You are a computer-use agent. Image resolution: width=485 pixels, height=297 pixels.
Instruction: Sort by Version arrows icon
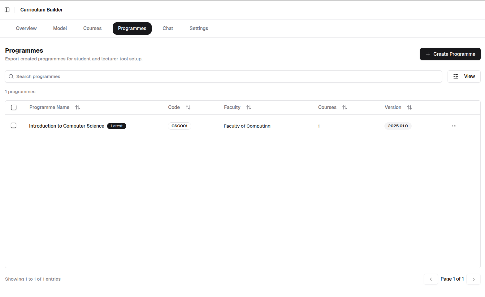coord(409,107)
